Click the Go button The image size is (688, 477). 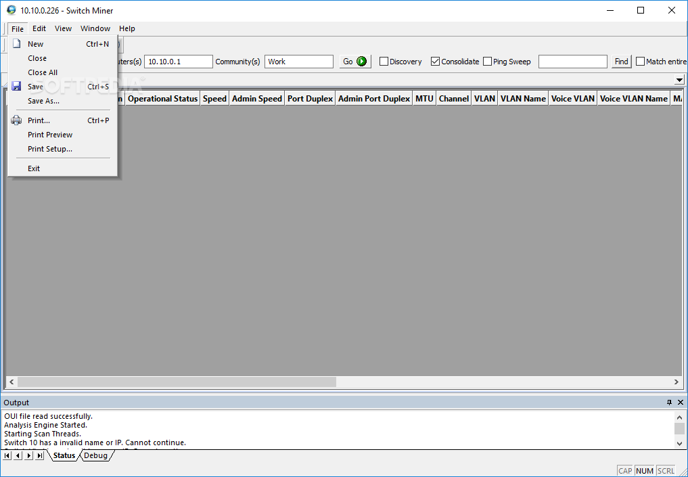coord(355,62)
